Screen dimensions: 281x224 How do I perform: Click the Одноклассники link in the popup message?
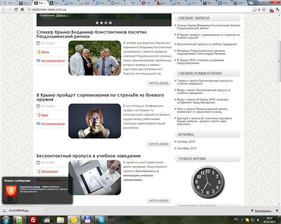coord(30,187)
